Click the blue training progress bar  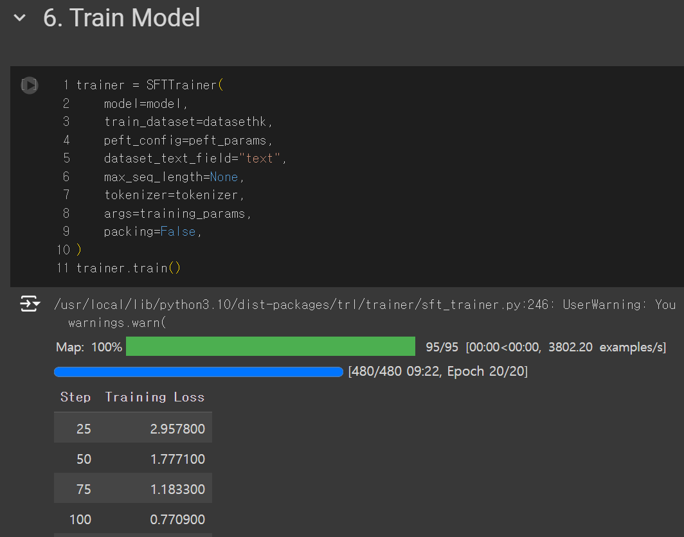pos(199,372)
